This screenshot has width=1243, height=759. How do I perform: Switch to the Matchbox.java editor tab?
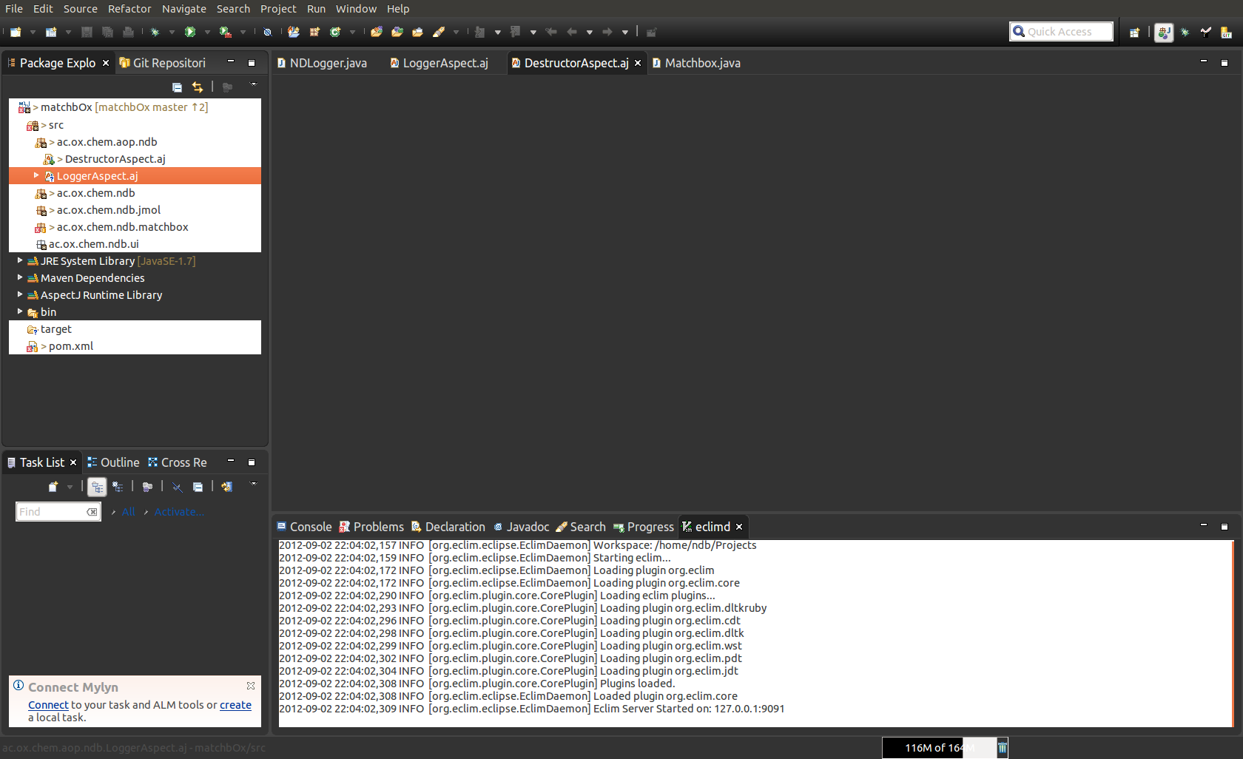[701, 63]
